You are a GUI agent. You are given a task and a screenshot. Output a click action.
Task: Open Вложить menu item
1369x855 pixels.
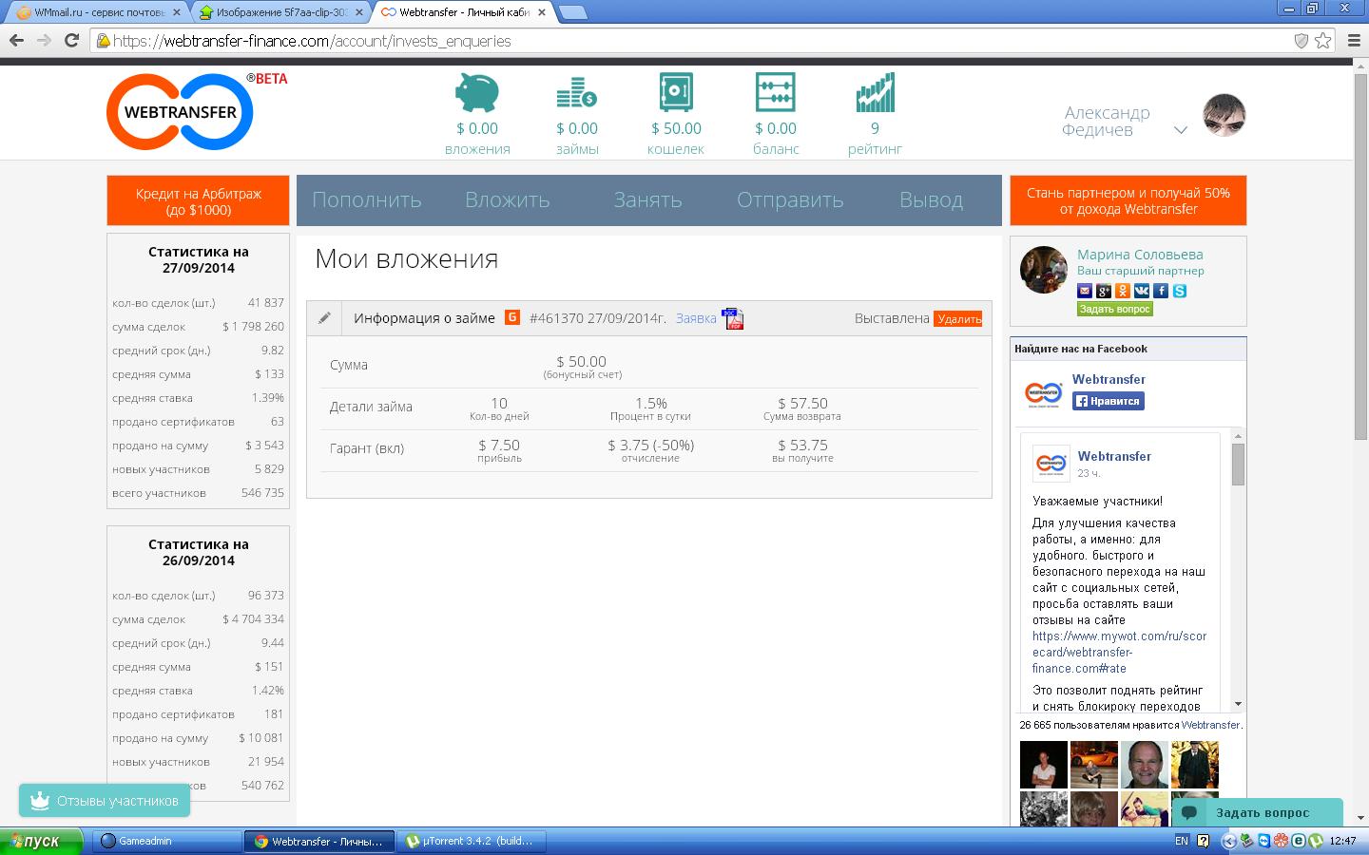click(507, 199)
